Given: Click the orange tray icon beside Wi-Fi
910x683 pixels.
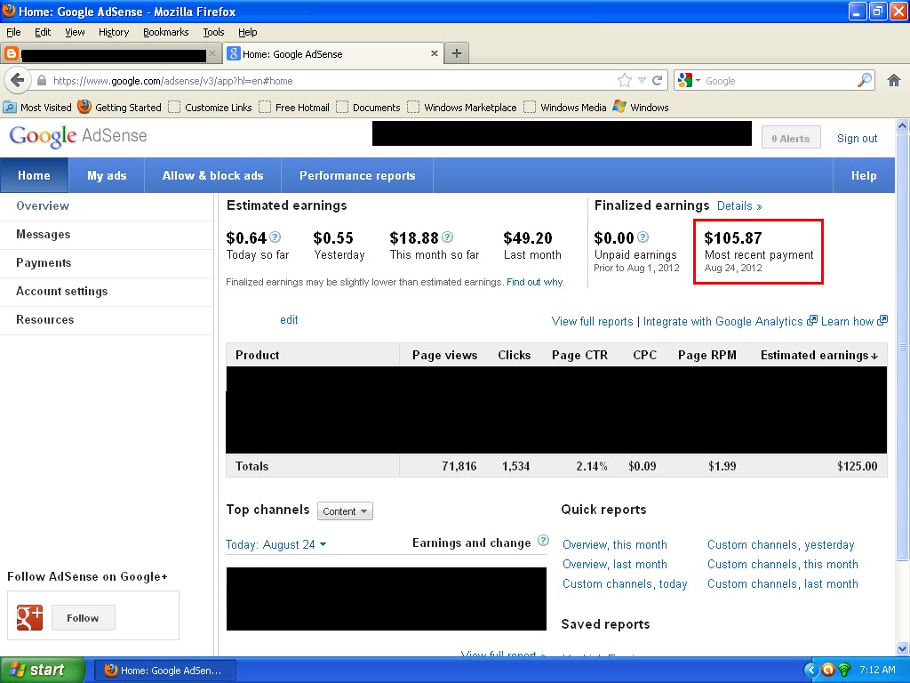Looking at the screenshot, I should [x=828, y=670].
